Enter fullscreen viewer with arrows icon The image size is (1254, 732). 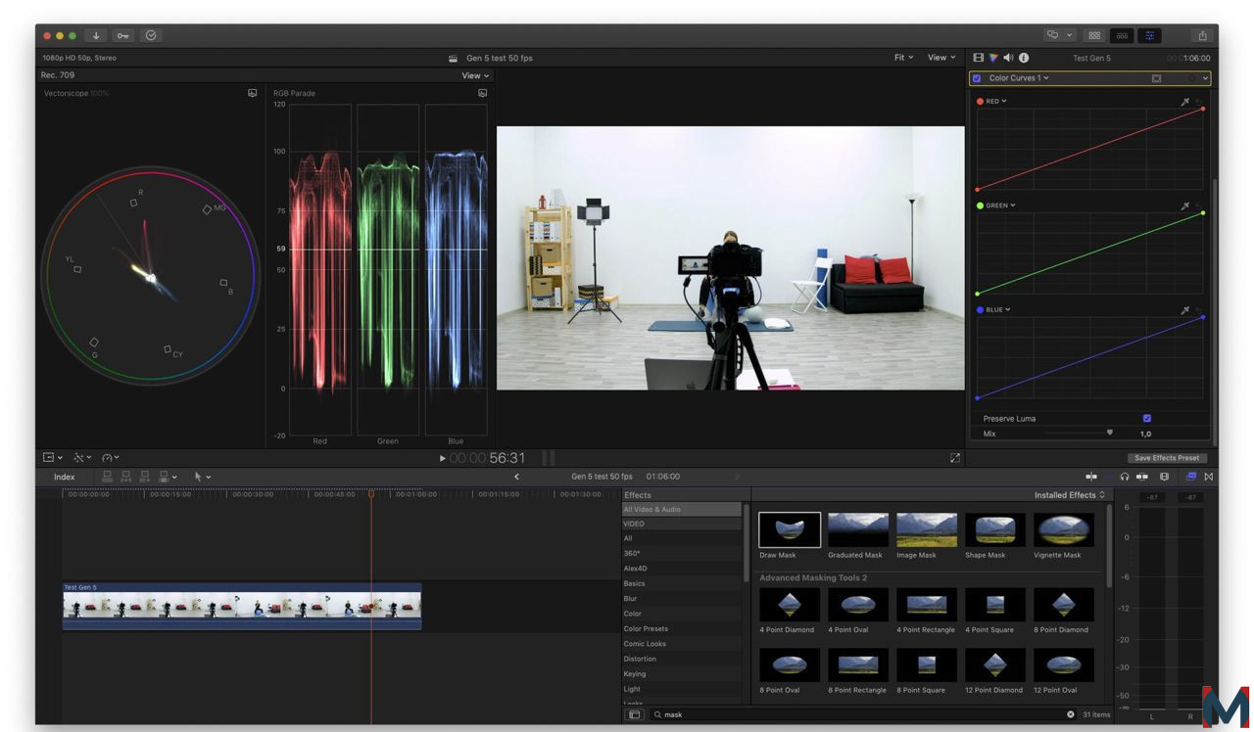[x=955, y=458]
